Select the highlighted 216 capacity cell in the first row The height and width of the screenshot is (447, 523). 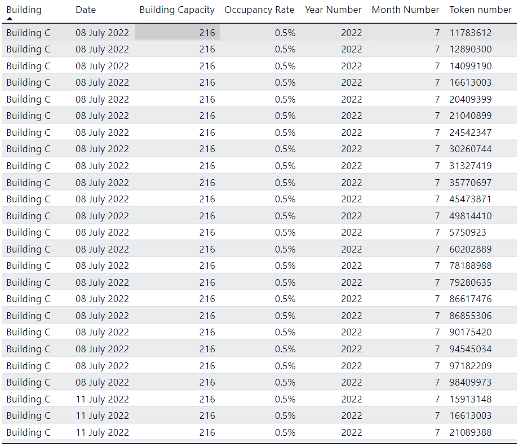(178, 33)
